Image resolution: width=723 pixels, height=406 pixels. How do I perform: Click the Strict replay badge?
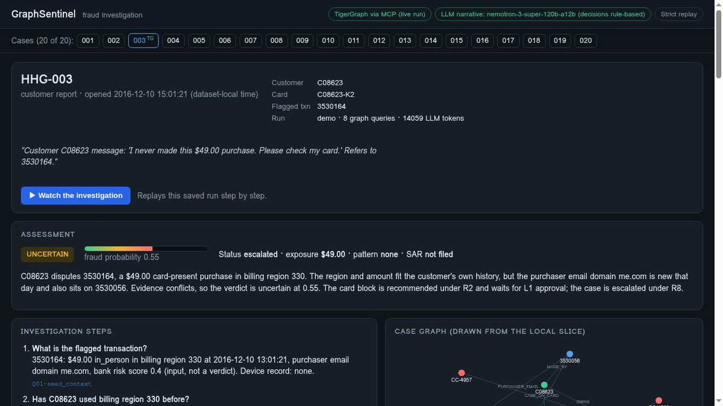click(x=678, y=14)
